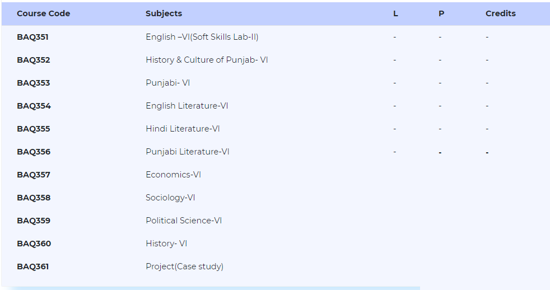Image resolution: width=550 pixels, height=290 pixels.
Task: Click the Sociology-VI subject cell
Action: pos(170,198)
